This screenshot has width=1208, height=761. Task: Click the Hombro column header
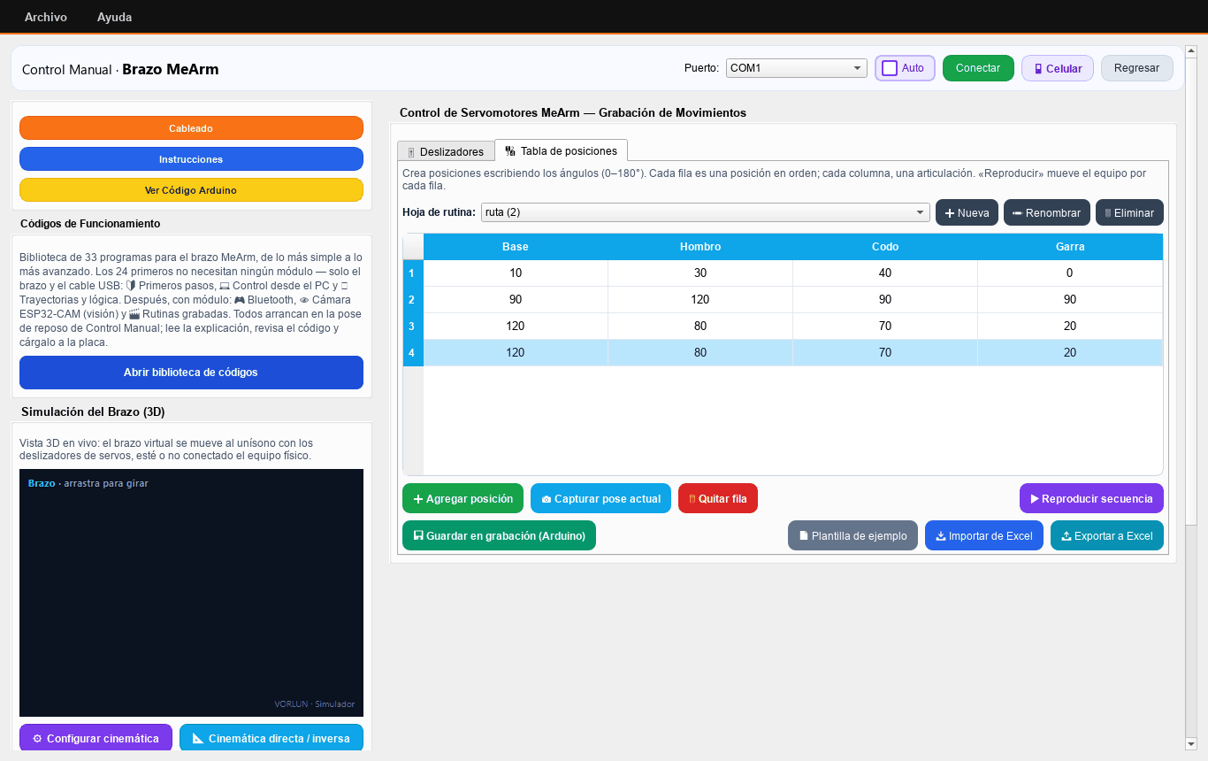[700, 247]
